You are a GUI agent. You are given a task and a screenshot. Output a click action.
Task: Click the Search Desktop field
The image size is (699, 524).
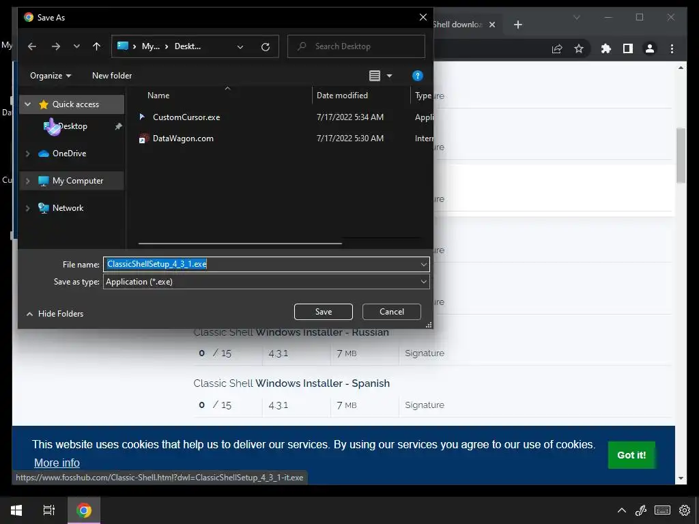pyautogui.click(x=356, y=46)
